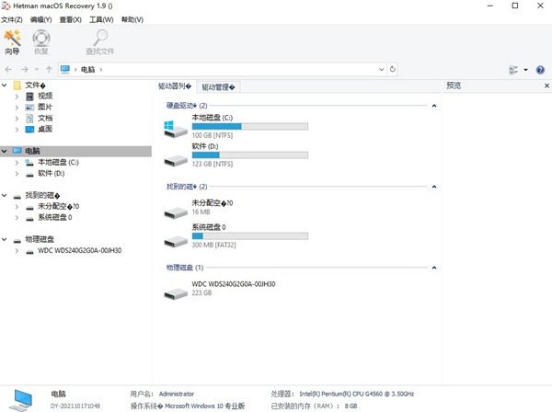Click the 123 GB [NTFS] label
This screenshot has width=552, height=412.
213,164
